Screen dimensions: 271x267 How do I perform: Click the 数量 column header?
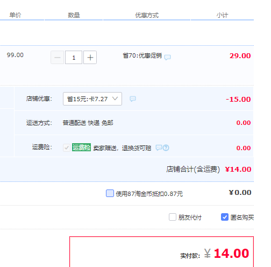tap(74, 15)
